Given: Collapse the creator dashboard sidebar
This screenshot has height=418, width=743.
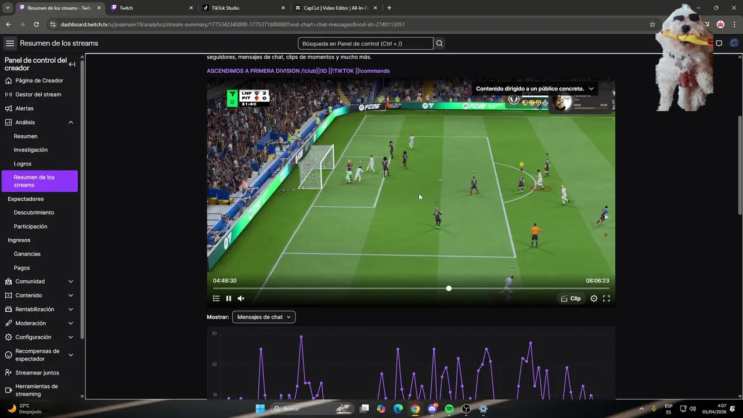Looking at the screenshot, I should 72,64.
